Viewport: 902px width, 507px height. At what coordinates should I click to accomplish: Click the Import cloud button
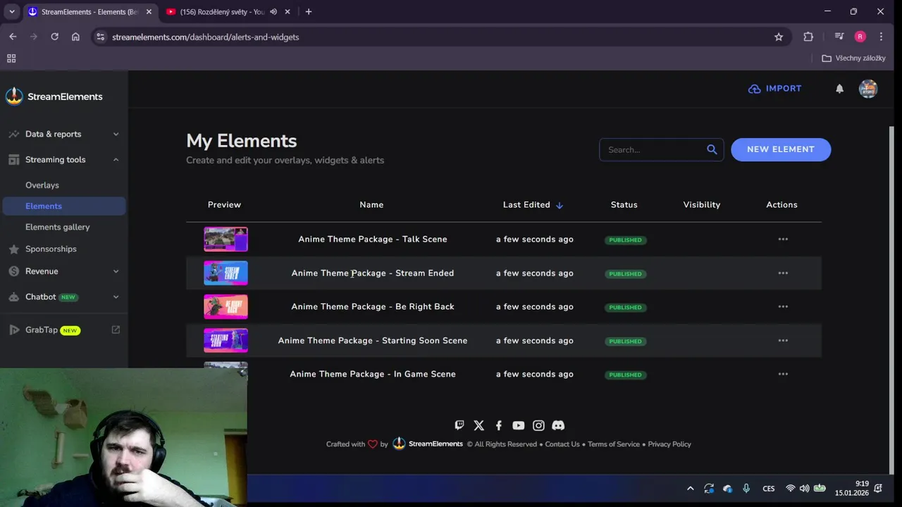click(x=775, y=89)
